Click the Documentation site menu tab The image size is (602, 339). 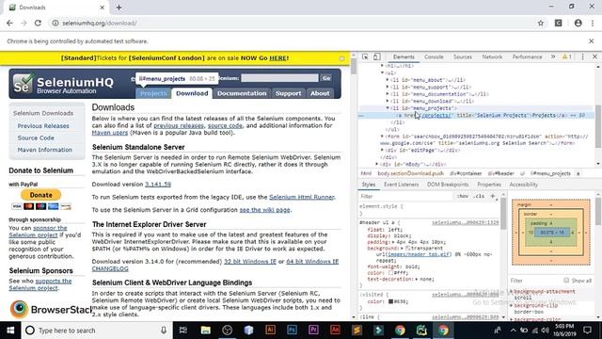242,93
